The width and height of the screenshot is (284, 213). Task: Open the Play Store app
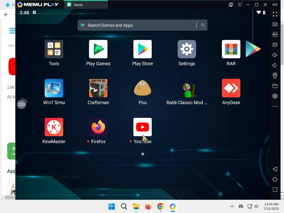[143, 49]
